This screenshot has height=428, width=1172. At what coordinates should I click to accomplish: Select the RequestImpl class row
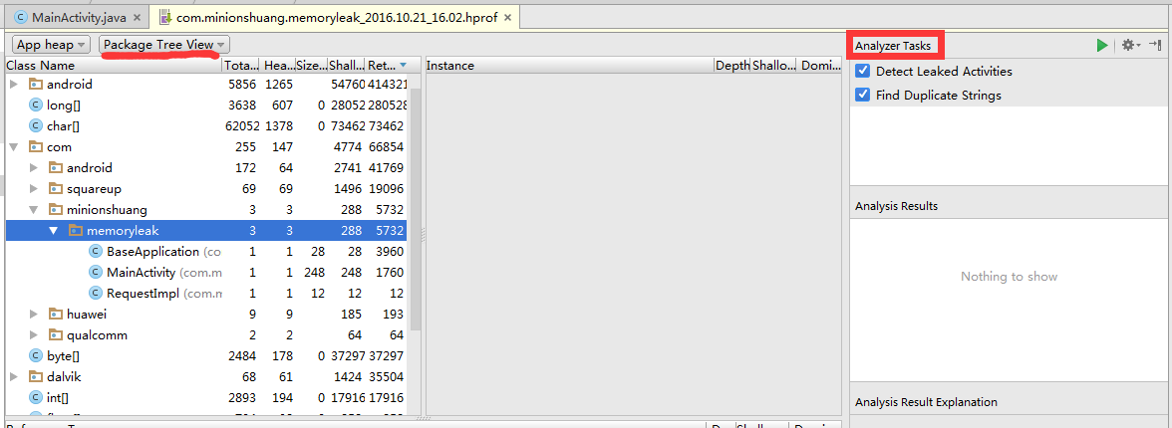pyautogui.click(x=207, y=294)
